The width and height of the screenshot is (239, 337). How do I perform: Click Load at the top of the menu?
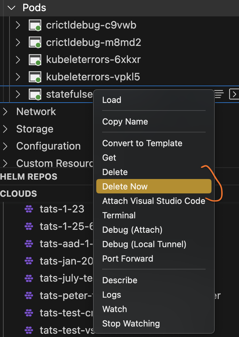coord(112,100)
